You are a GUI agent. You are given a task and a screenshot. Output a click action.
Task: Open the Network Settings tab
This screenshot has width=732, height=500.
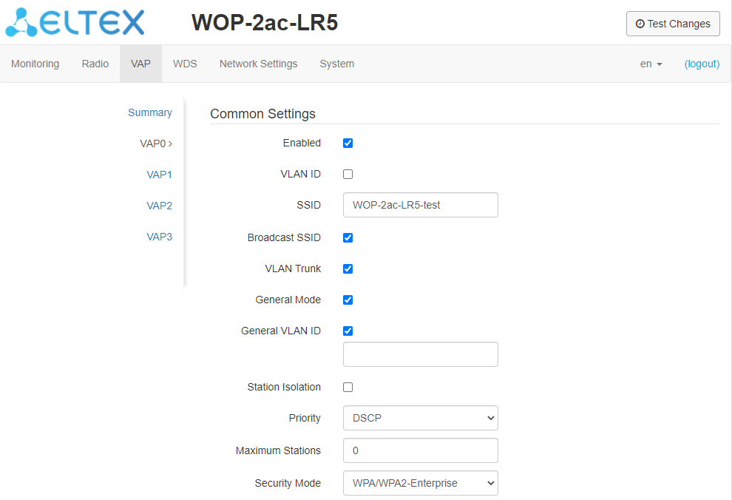pyautogui.click(x=258, y=64)
